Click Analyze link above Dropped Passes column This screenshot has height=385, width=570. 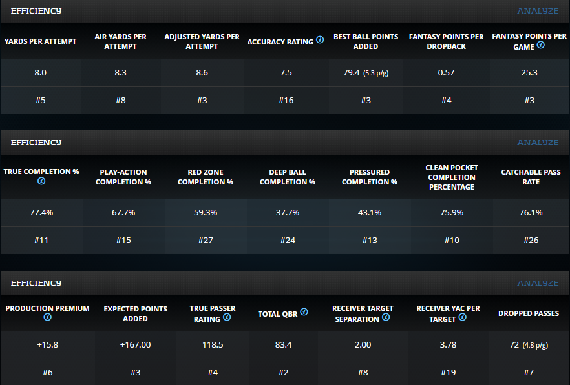537,282
